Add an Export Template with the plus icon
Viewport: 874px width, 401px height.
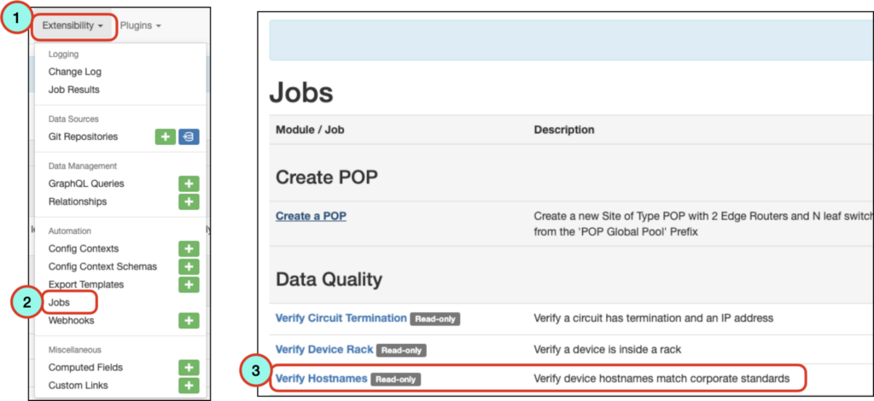189,285
